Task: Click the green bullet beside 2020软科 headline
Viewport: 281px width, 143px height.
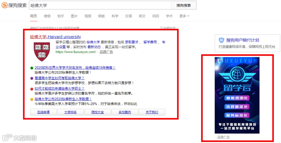Action: pyautogui.click(x=32, y=68)
